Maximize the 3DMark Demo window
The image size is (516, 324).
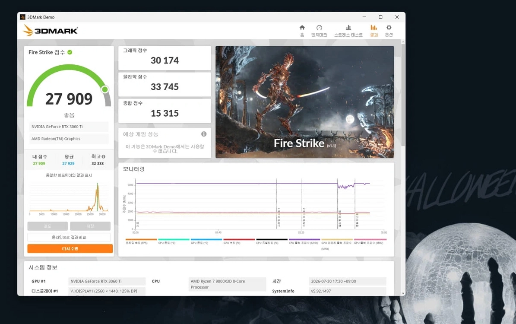pyautogui.click(x=380, y=17)
